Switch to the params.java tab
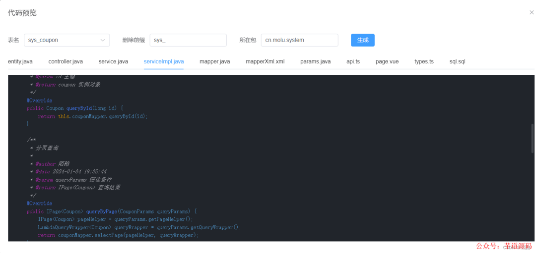Viewport: 536px width, 253px height. point(316,62)
